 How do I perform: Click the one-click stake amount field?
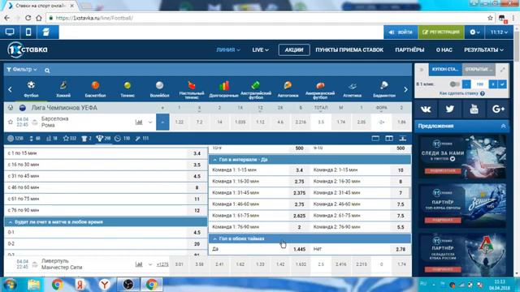pos(480,84)
